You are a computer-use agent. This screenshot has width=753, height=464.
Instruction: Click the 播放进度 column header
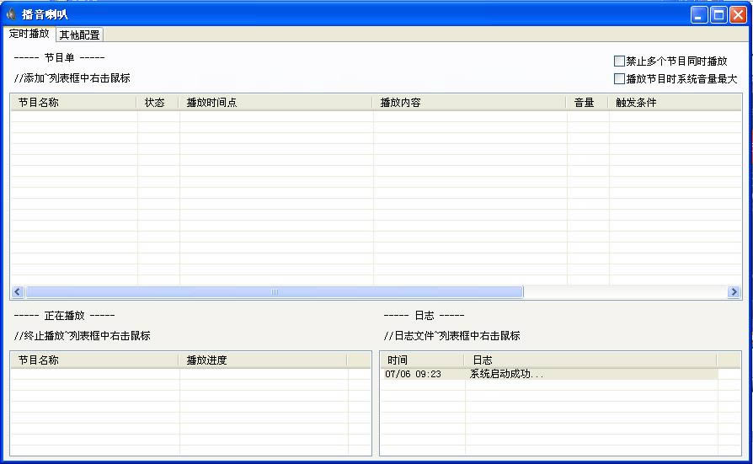(x=263, y=360)
